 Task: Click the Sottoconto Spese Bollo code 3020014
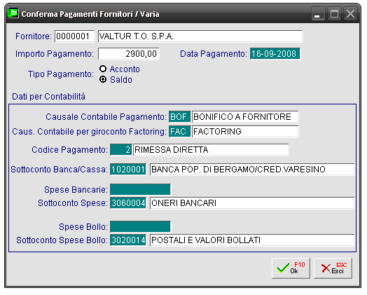click(128, 240)
